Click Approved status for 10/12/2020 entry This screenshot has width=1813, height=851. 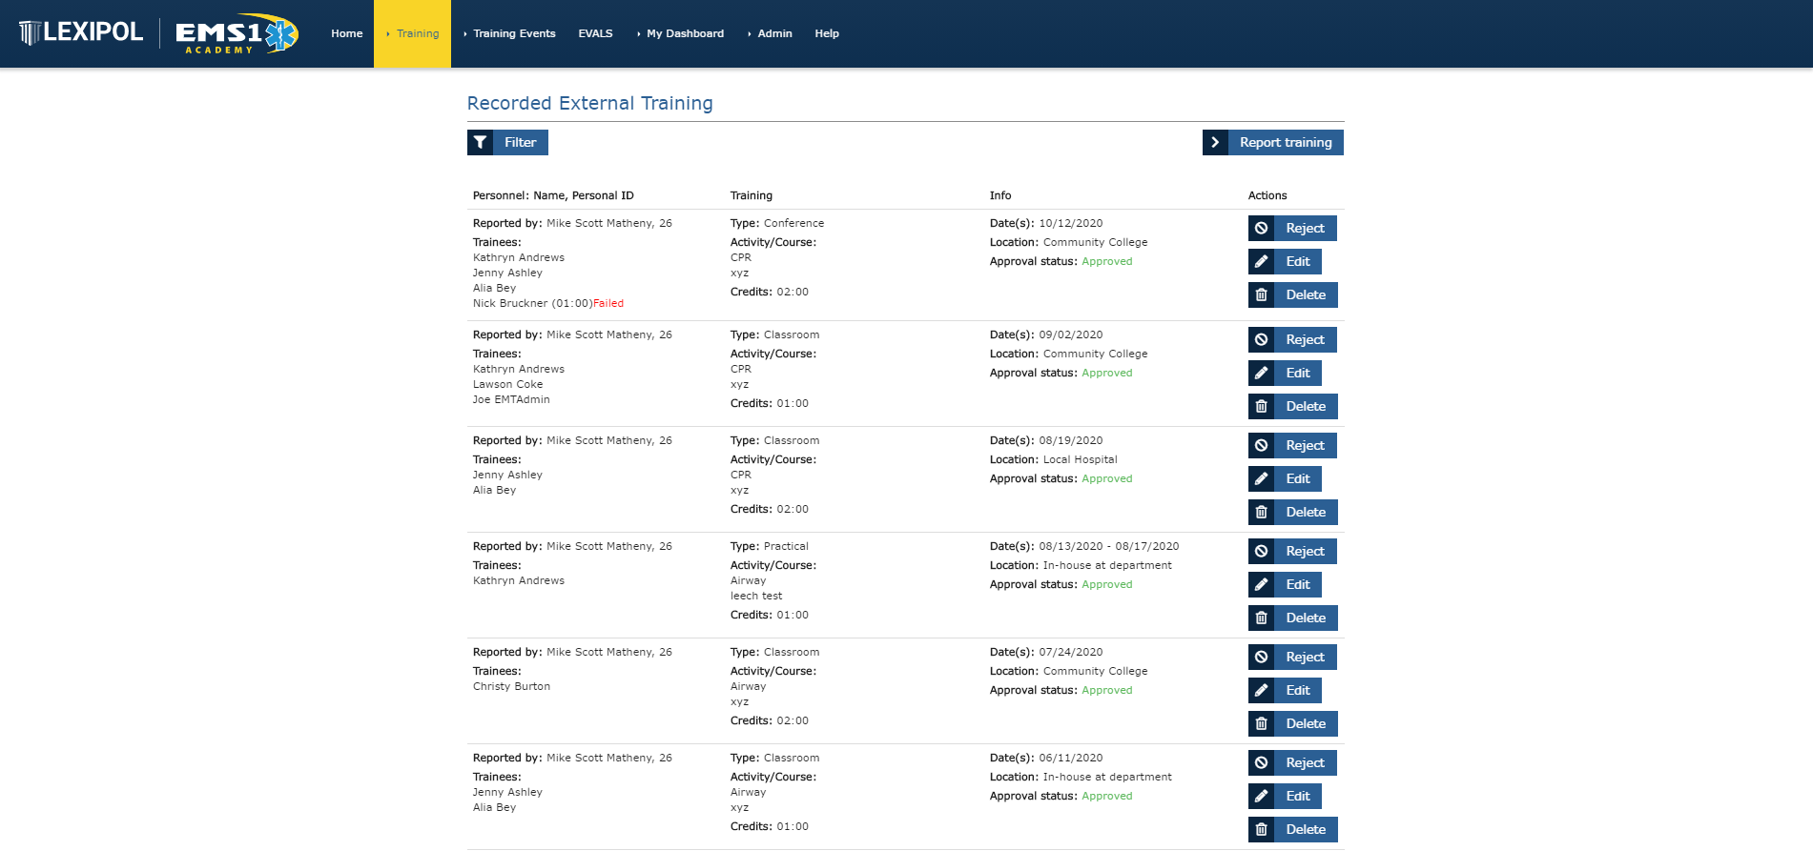point(1107,261)
